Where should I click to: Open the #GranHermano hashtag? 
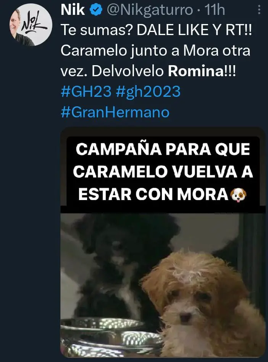click(x=115, y=112)
